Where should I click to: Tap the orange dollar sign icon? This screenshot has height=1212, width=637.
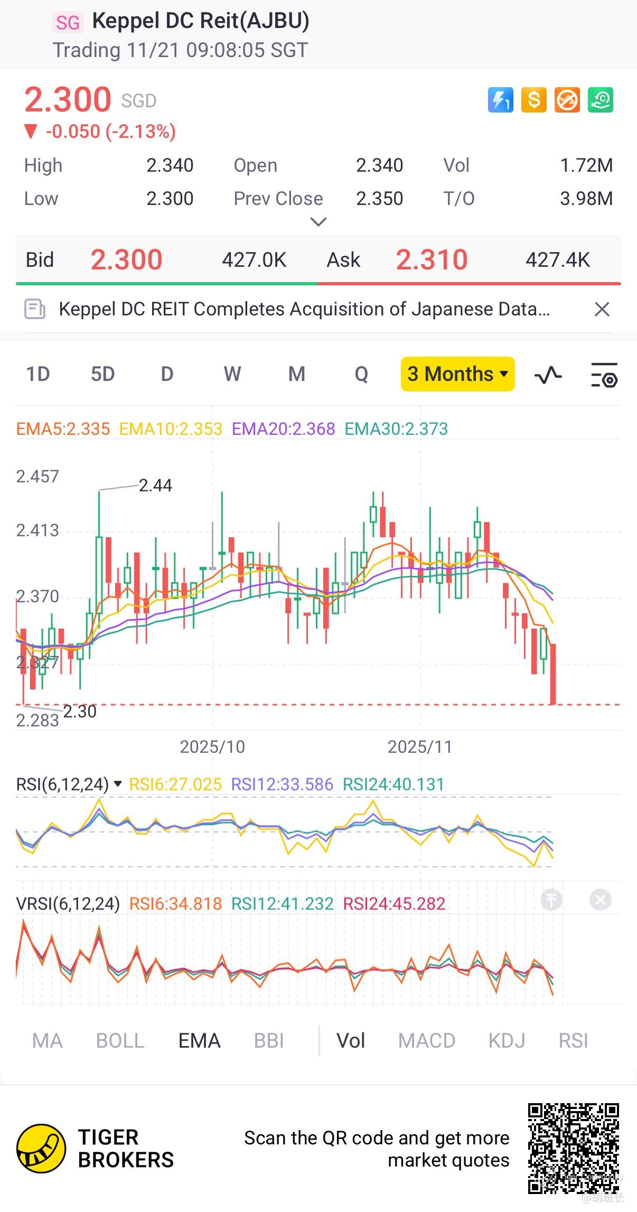pyautogui.click(x=533, y=100)
